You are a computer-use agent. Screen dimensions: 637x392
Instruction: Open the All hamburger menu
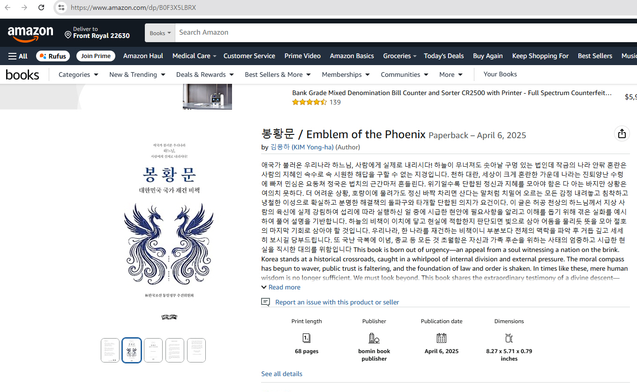18,56
